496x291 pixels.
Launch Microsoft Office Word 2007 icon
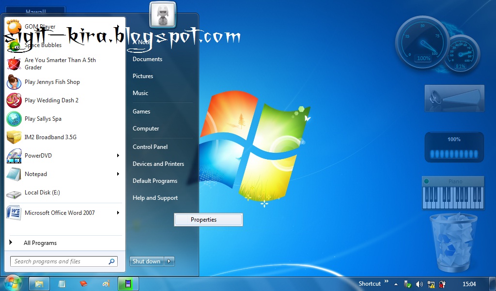[x=14, y=212]
